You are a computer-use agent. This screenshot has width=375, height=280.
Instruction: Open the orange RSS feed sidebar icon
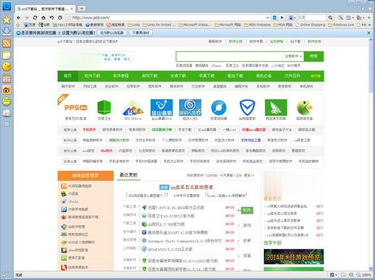pyautogui.click(x=6, y=43)
